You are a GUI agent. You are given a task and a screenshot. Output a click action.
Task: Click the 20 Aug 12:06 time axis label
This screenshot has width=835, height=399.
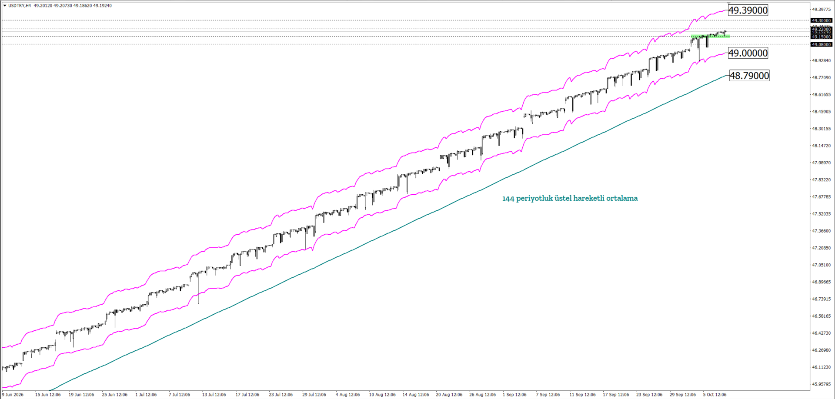(x=449, y=395)
